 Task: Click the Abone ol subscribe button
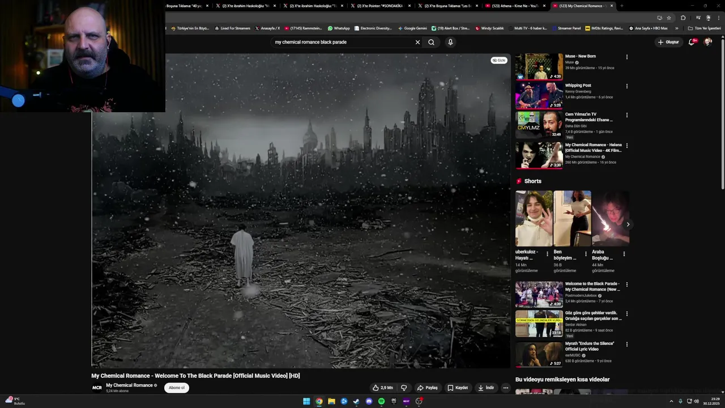pyautogui.click(x=177, y=388)
